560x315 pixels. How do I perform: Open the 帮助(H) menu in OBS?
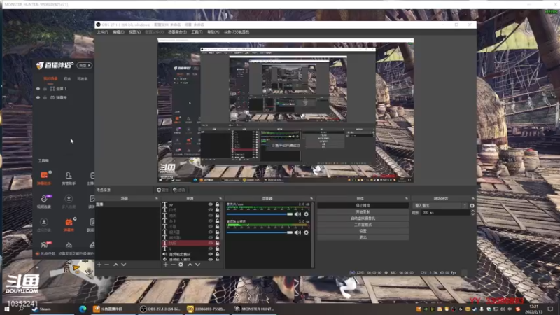[213, 32]
